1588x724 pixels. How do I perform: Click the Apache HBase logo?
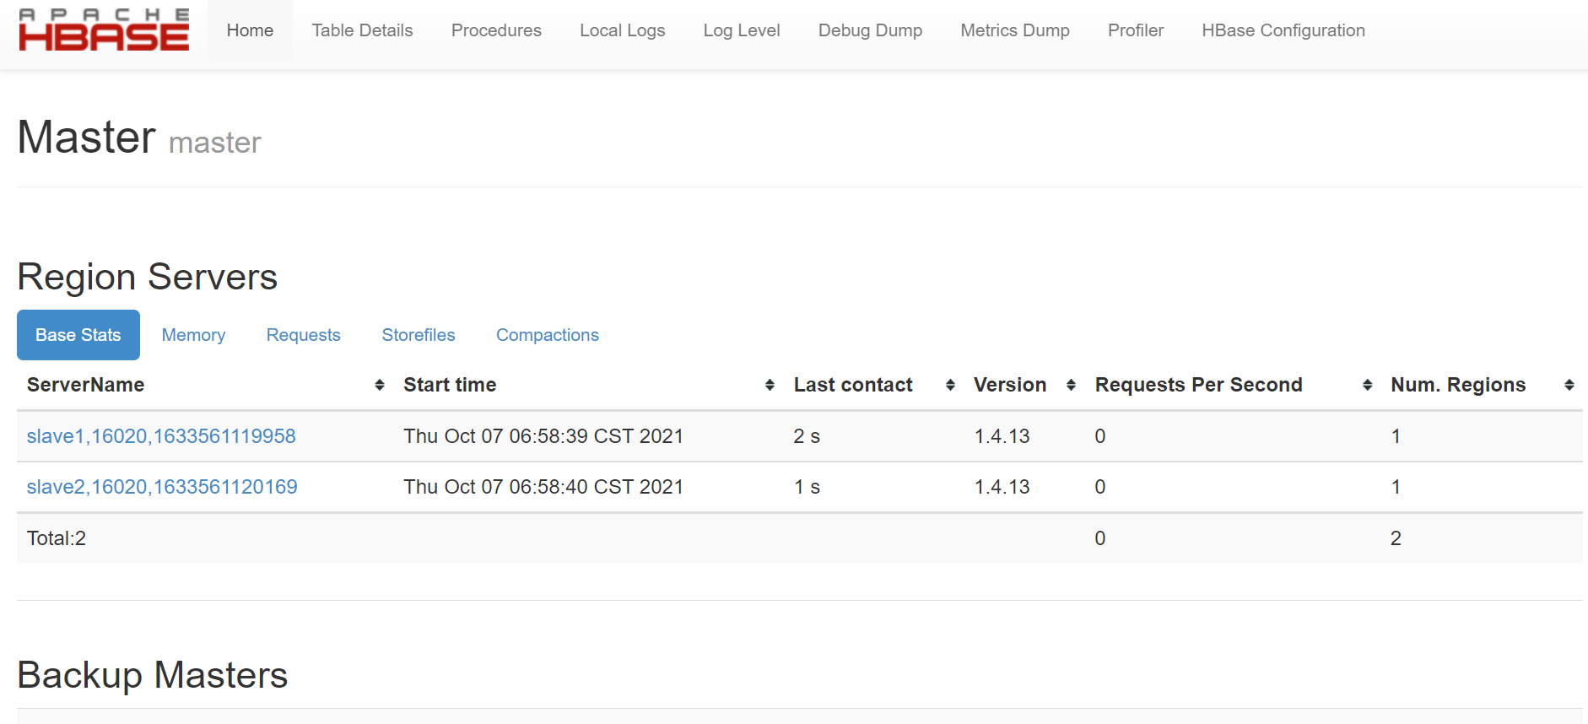pos(104,30)
